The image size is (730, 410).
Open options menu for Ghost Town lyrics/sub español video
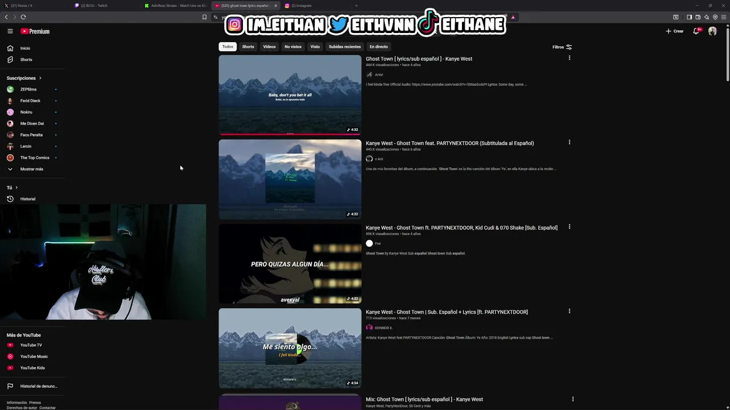pos(569,58)
